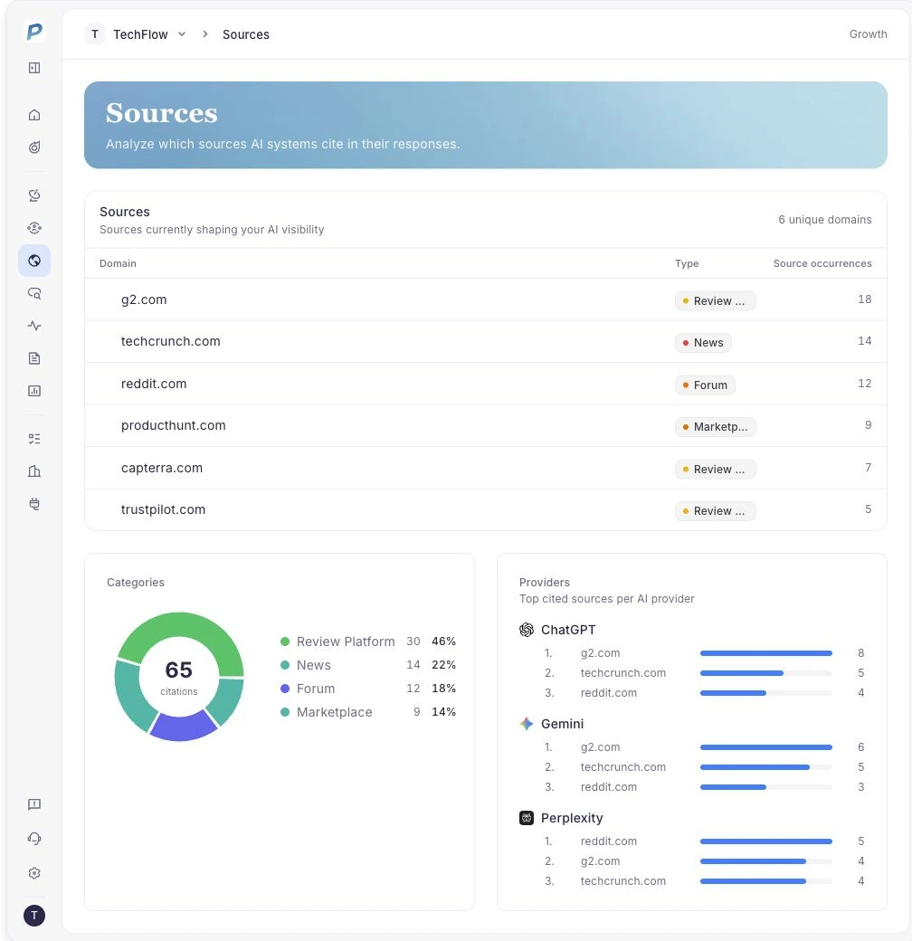This screenshot has height=941, width=912.
Task: Open the buildings company icon in sidebar
Action: click(34, 471)
